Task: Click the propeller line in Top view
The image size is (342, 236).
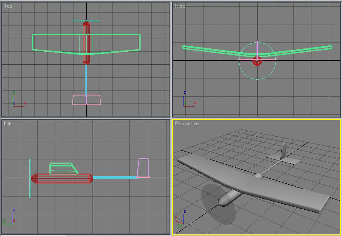Action: (86, 20)
